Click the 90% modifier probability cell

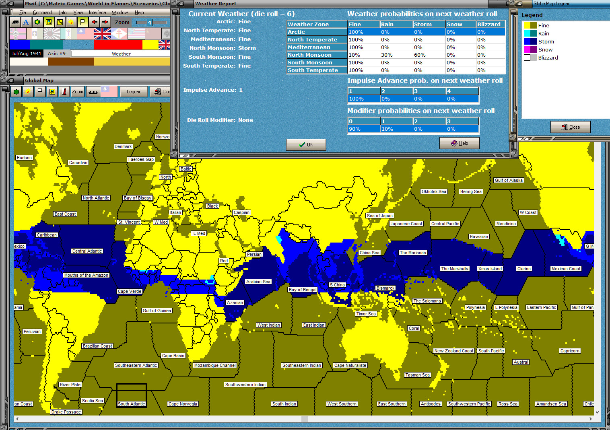coord(364,129)
